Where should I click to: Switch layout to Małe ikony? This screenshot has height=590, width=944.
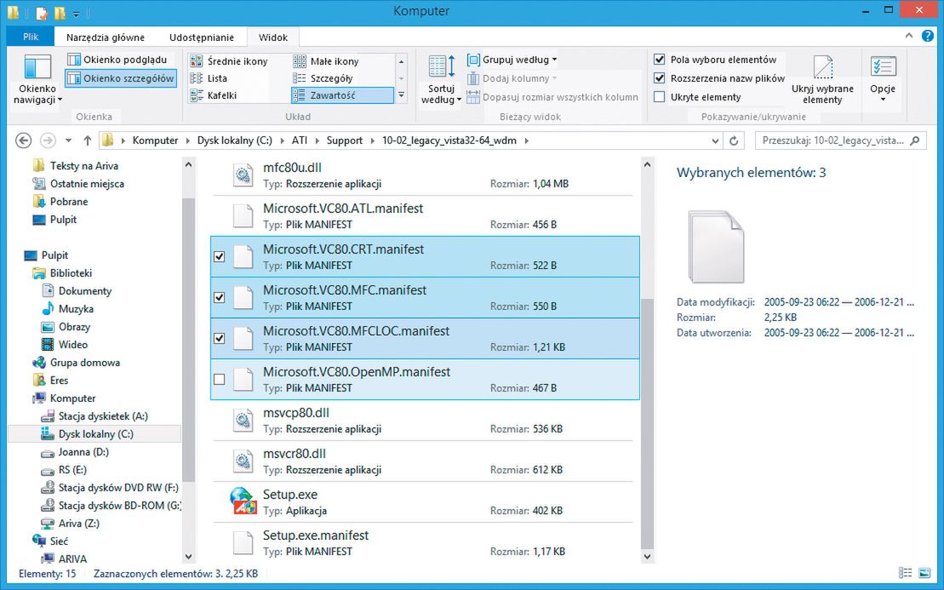[326, 61]
